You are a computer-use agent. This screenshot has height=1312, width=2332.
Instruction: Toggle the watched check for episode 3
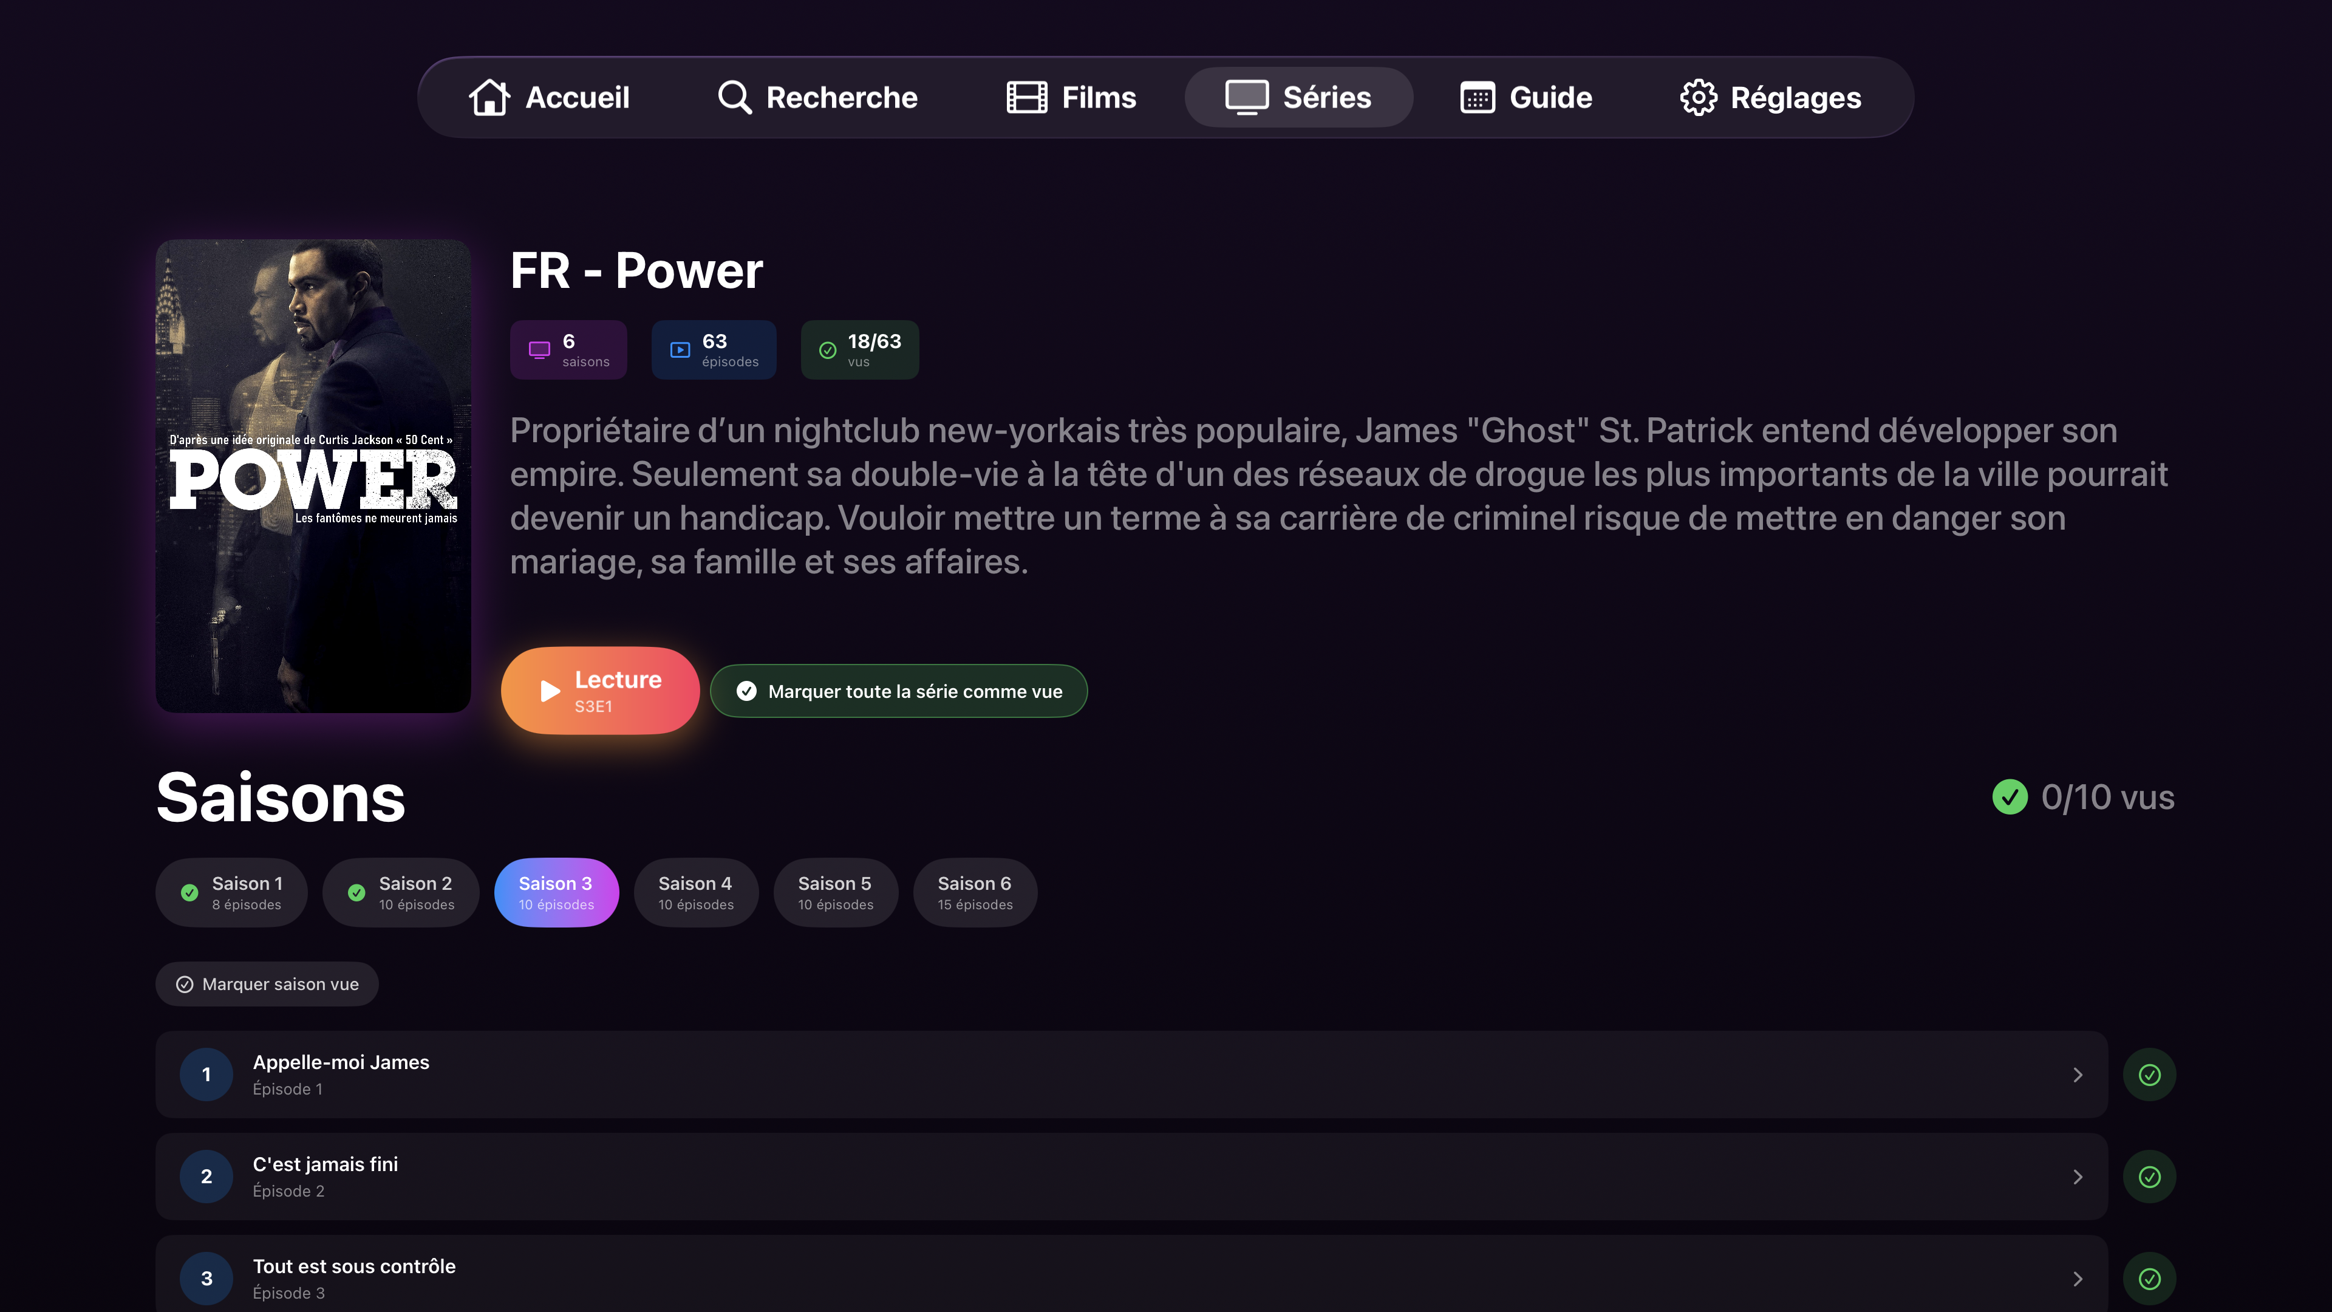tap(2149, 1277)
